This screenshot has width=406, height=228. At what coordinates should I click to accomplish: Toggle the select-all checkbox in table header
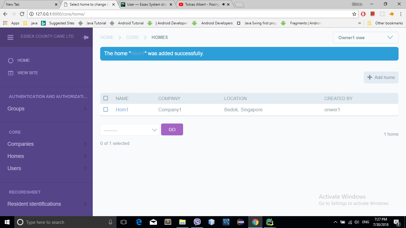[x=106, y=98]
